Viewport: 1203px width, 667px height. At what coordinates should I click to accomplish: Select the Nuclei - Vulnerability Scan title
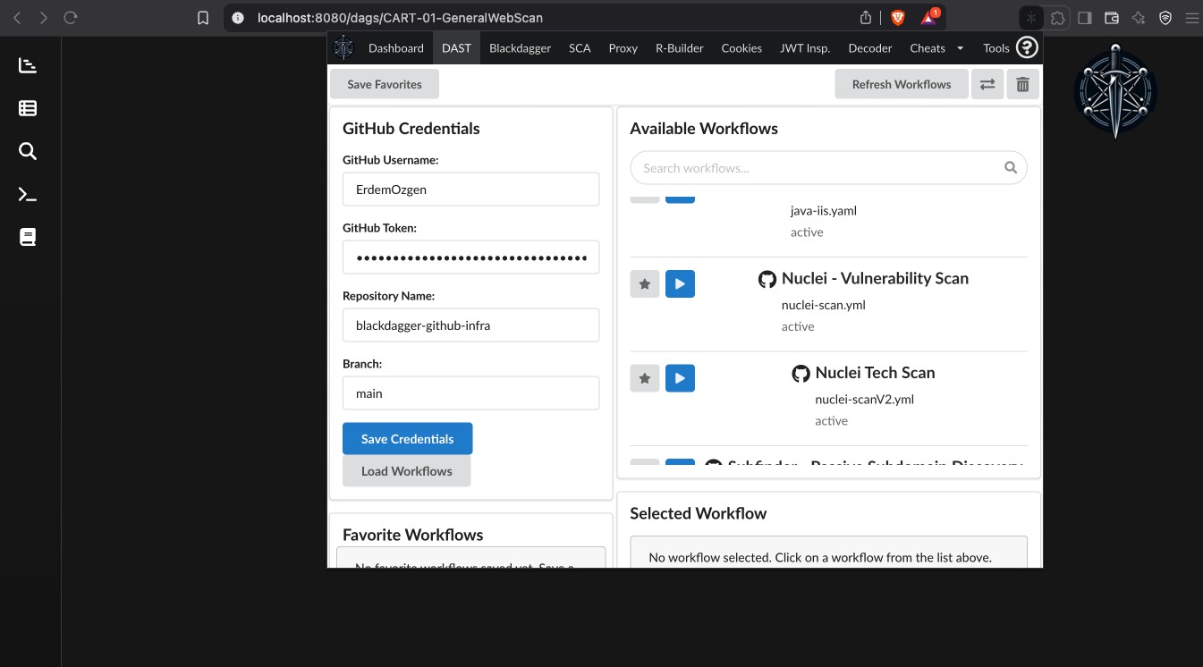pos(875,278)
